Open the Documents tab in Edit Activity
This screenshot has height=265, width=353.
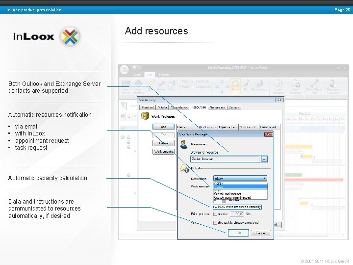coord(218,107)
